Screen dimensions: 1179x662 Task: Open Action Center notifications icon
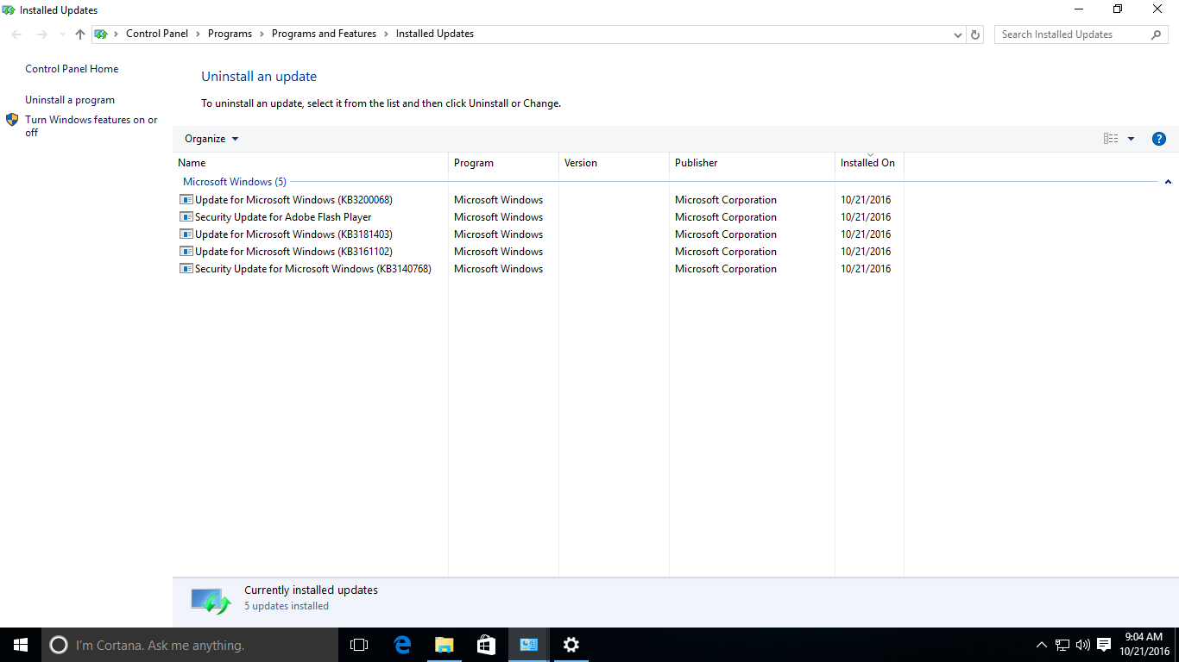(x=1104, y=645)
